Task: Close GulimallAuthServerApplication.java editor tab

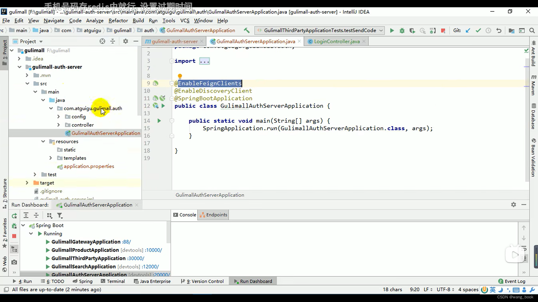Action: pyautogui.click(x=299, y=41)
